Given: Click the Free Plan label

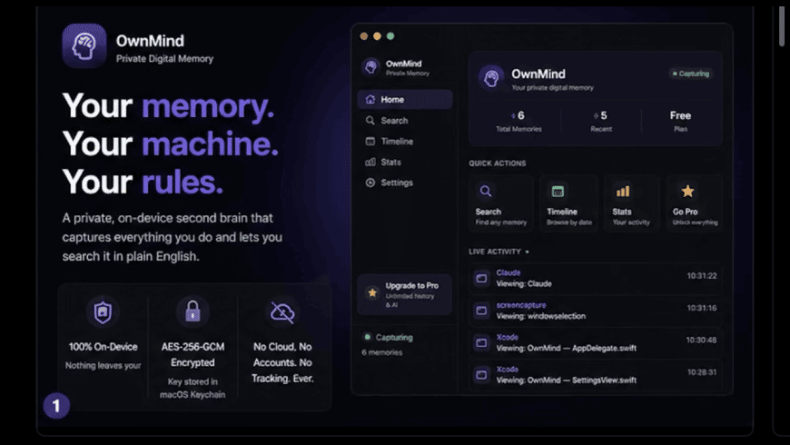Looking at the screenshot, I should tap(680, 121).
